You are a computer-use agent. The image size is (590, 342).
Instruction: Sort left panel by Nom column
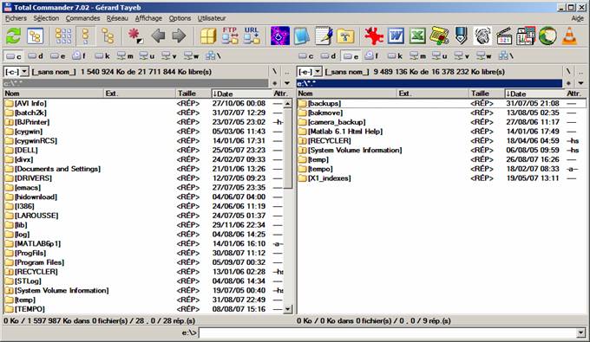54,94
